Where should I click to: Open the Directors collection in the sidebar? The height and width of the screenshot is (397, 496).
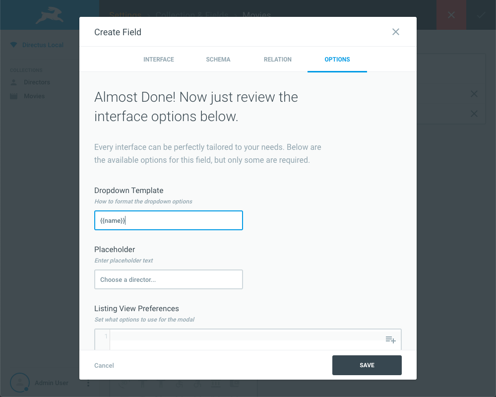coord(37,82)
